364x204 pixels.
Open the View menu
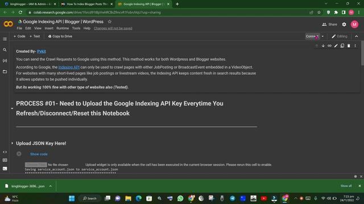click(38, 28)
